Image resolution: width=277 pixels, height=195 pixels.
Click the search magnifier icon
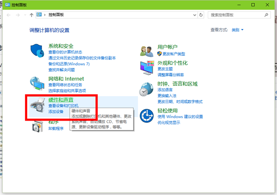click(266, 15)
